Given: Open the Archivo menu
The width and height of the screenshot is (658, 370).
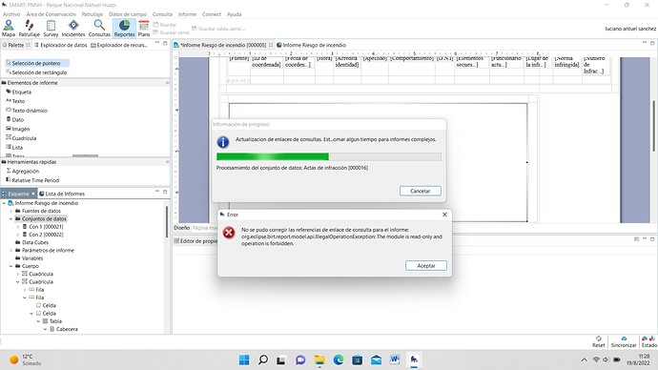Looking at the screenshot, I should pyautogui.click(x=11, y=14).
